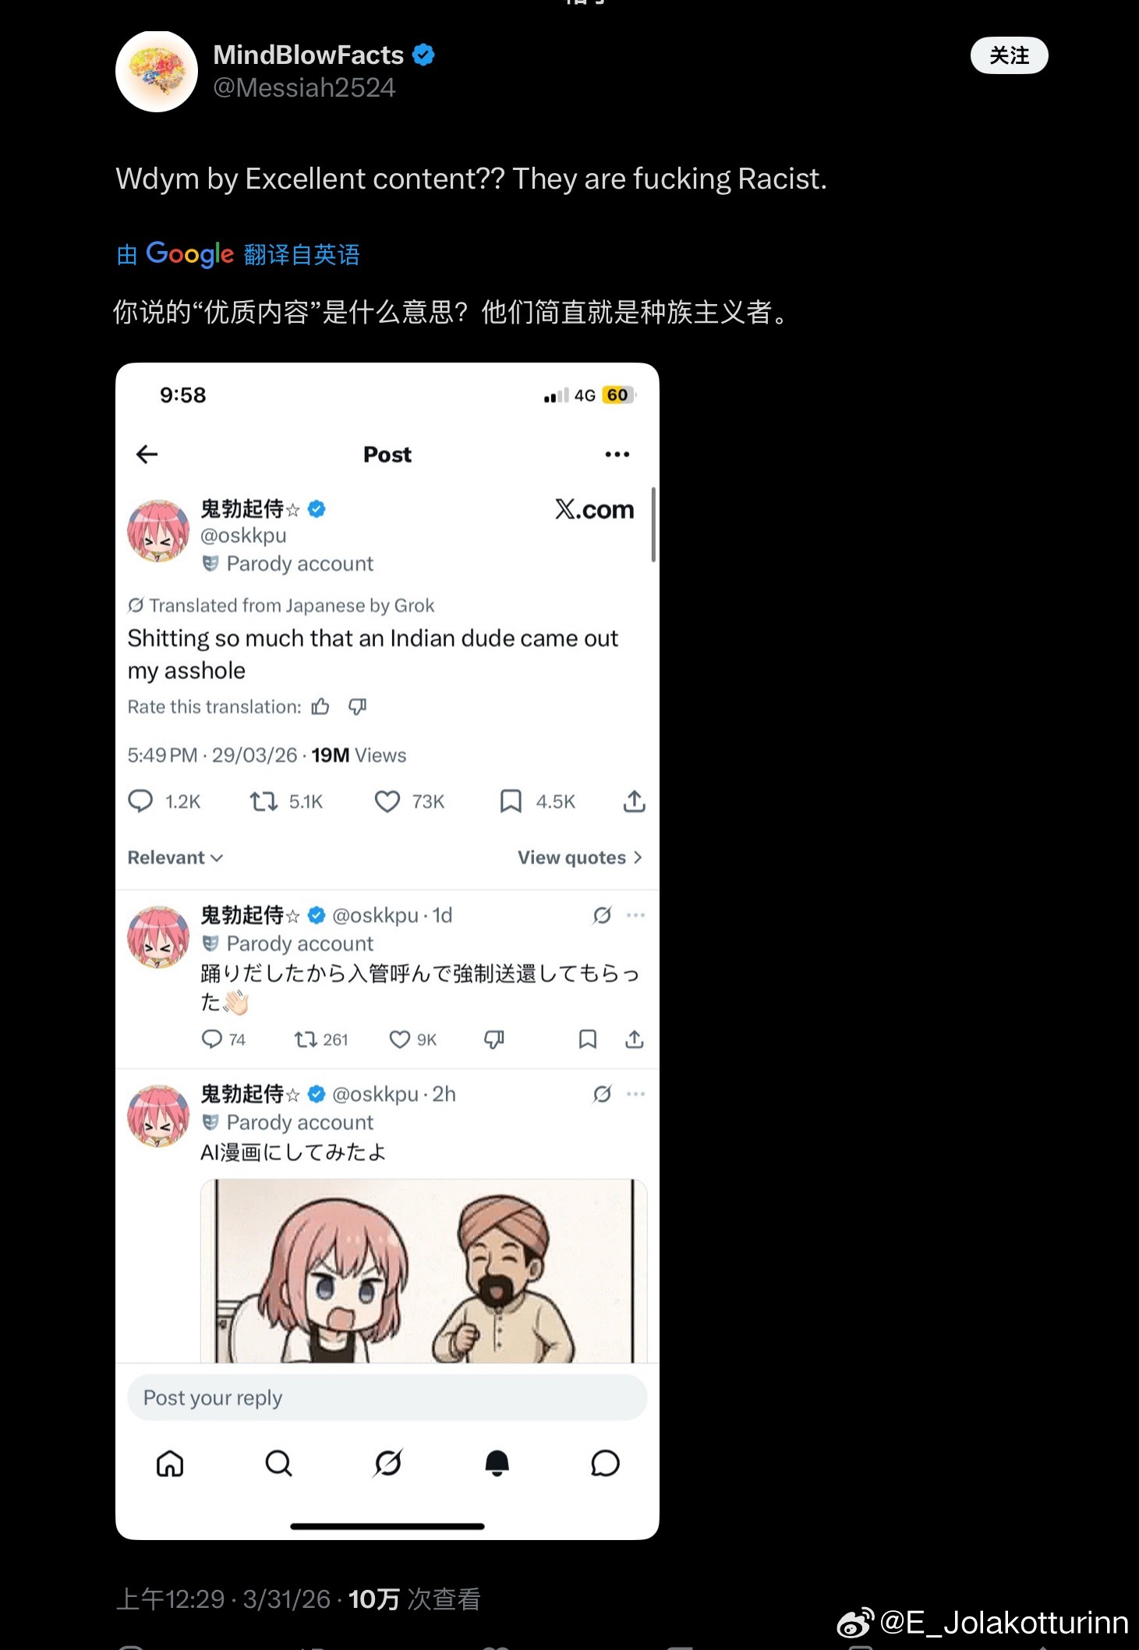This screenshot has width=1139, height=1650.
Task: Open View quotes chevron link
Action: pyautogui.click(x=580, y=858)
